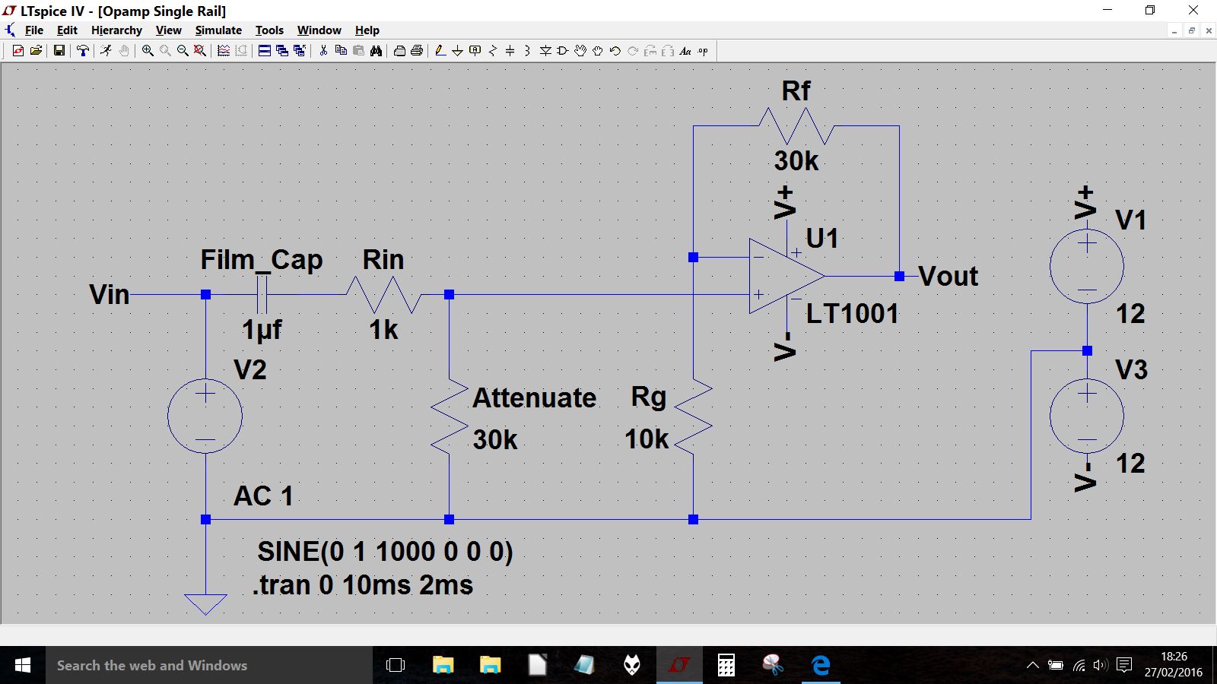
Task: Undo the last action via toolbar
Action: [x=615, y=51]
